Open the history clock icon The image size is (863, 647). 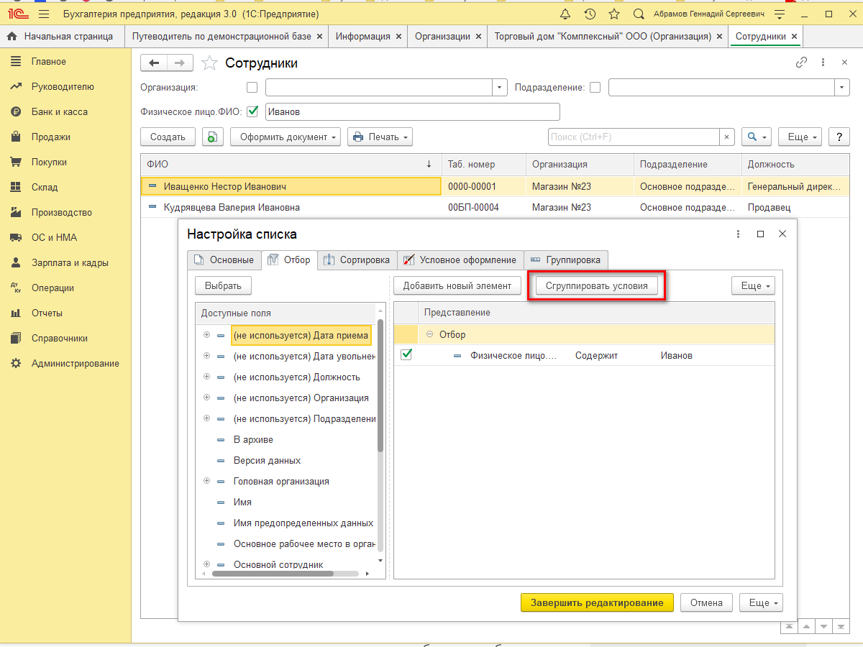coord(590,14)
